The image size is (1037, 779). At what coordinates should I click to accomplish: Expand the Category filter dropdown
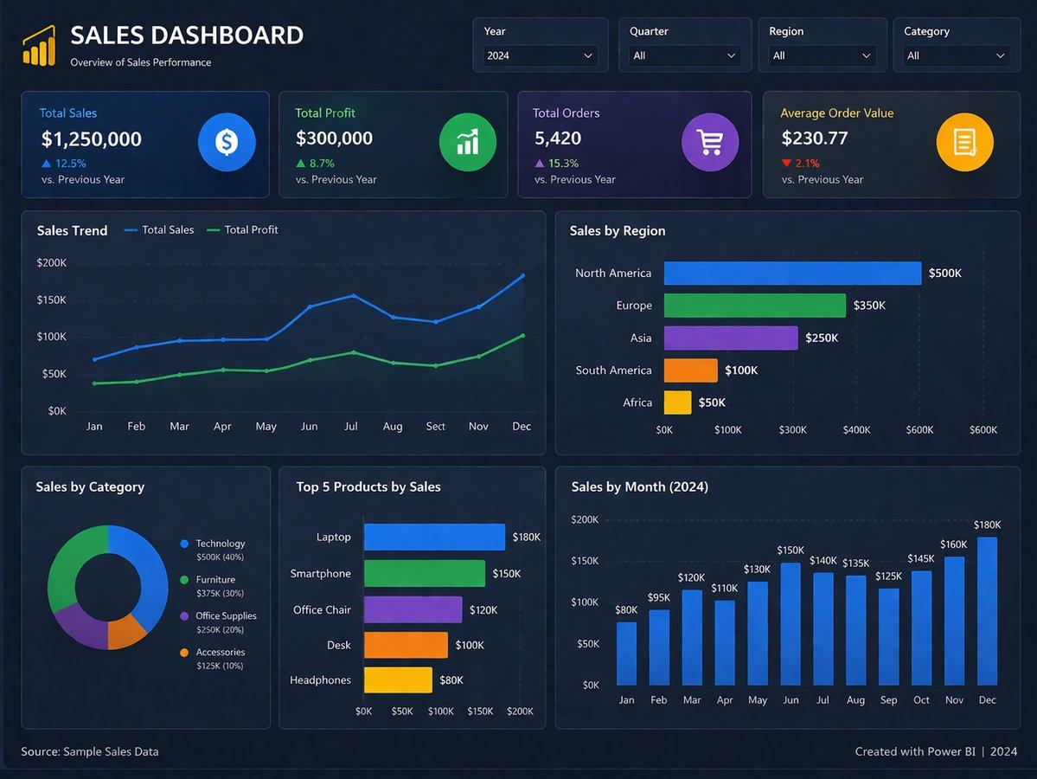[956, 55]
